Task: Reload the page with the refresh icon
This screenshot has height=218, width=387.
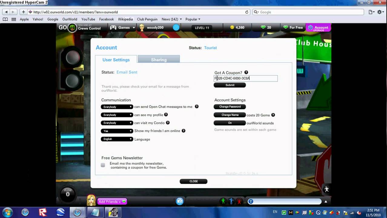Action: [247, 12]
